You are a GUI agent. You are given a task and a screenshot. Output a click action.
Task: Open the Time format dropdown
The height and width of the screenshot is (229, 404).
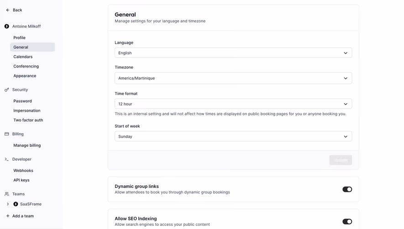(233, 104)
